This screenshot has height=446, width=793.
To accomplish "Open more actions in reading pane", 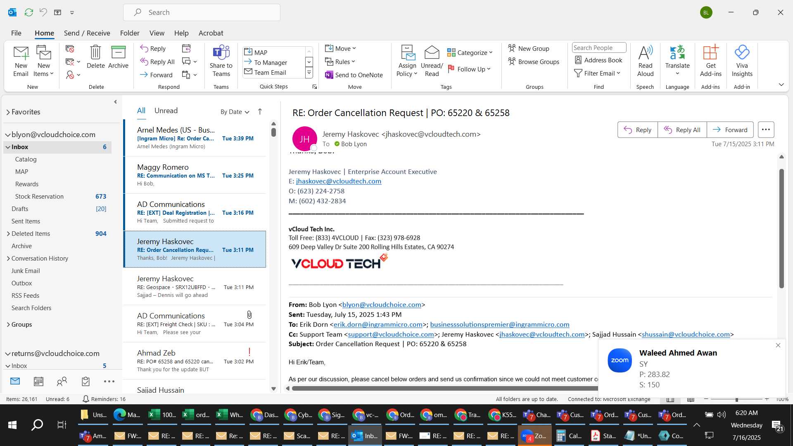I will [766, 130].
